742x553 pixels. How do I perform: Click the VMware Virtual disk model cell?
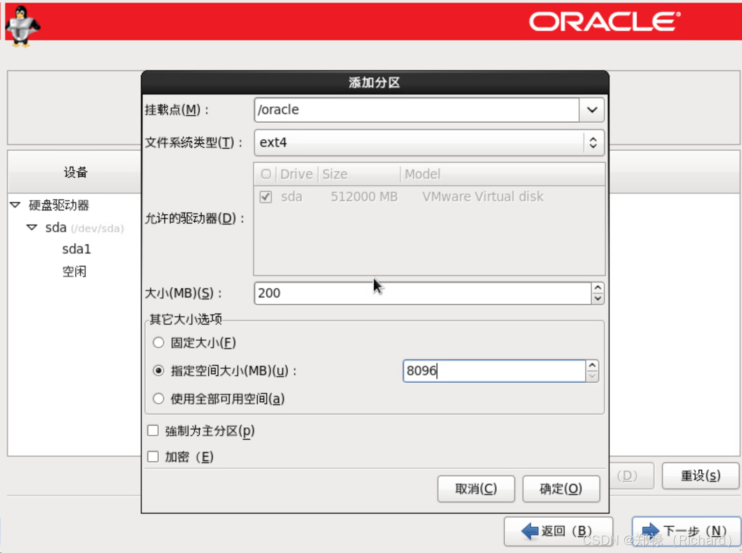(483, 196)
